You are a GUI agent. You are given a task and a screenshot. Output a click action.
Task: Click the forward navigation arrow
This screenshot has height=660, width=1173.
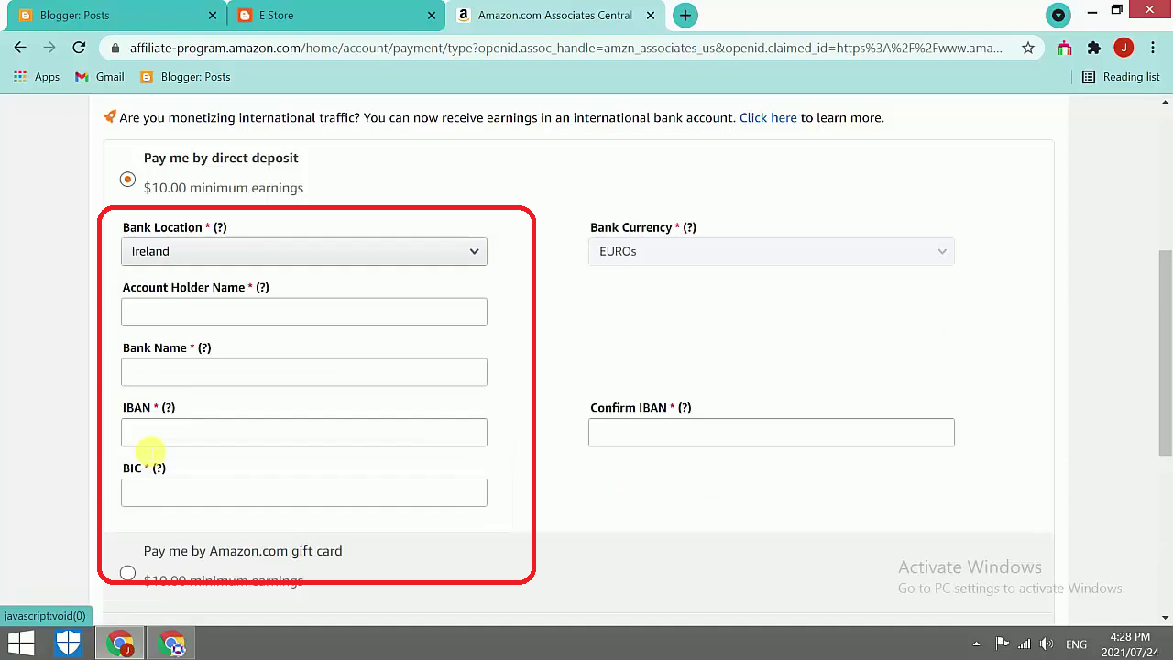pos(49,48)
